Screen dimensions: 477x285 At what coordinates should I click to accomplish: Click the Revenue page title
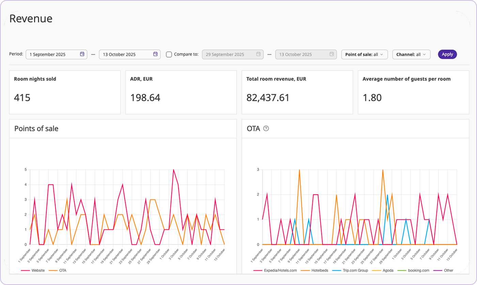point(31,18)
